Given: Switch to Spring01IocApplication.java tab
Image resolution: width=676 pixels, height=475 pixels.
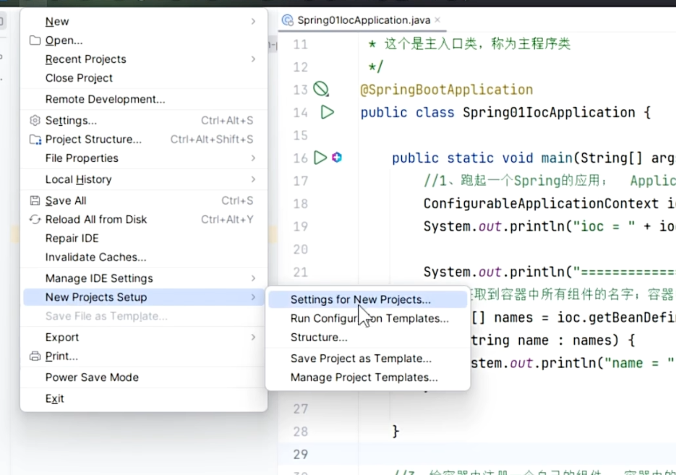Looking at the screenshot, I should (364, 20).
